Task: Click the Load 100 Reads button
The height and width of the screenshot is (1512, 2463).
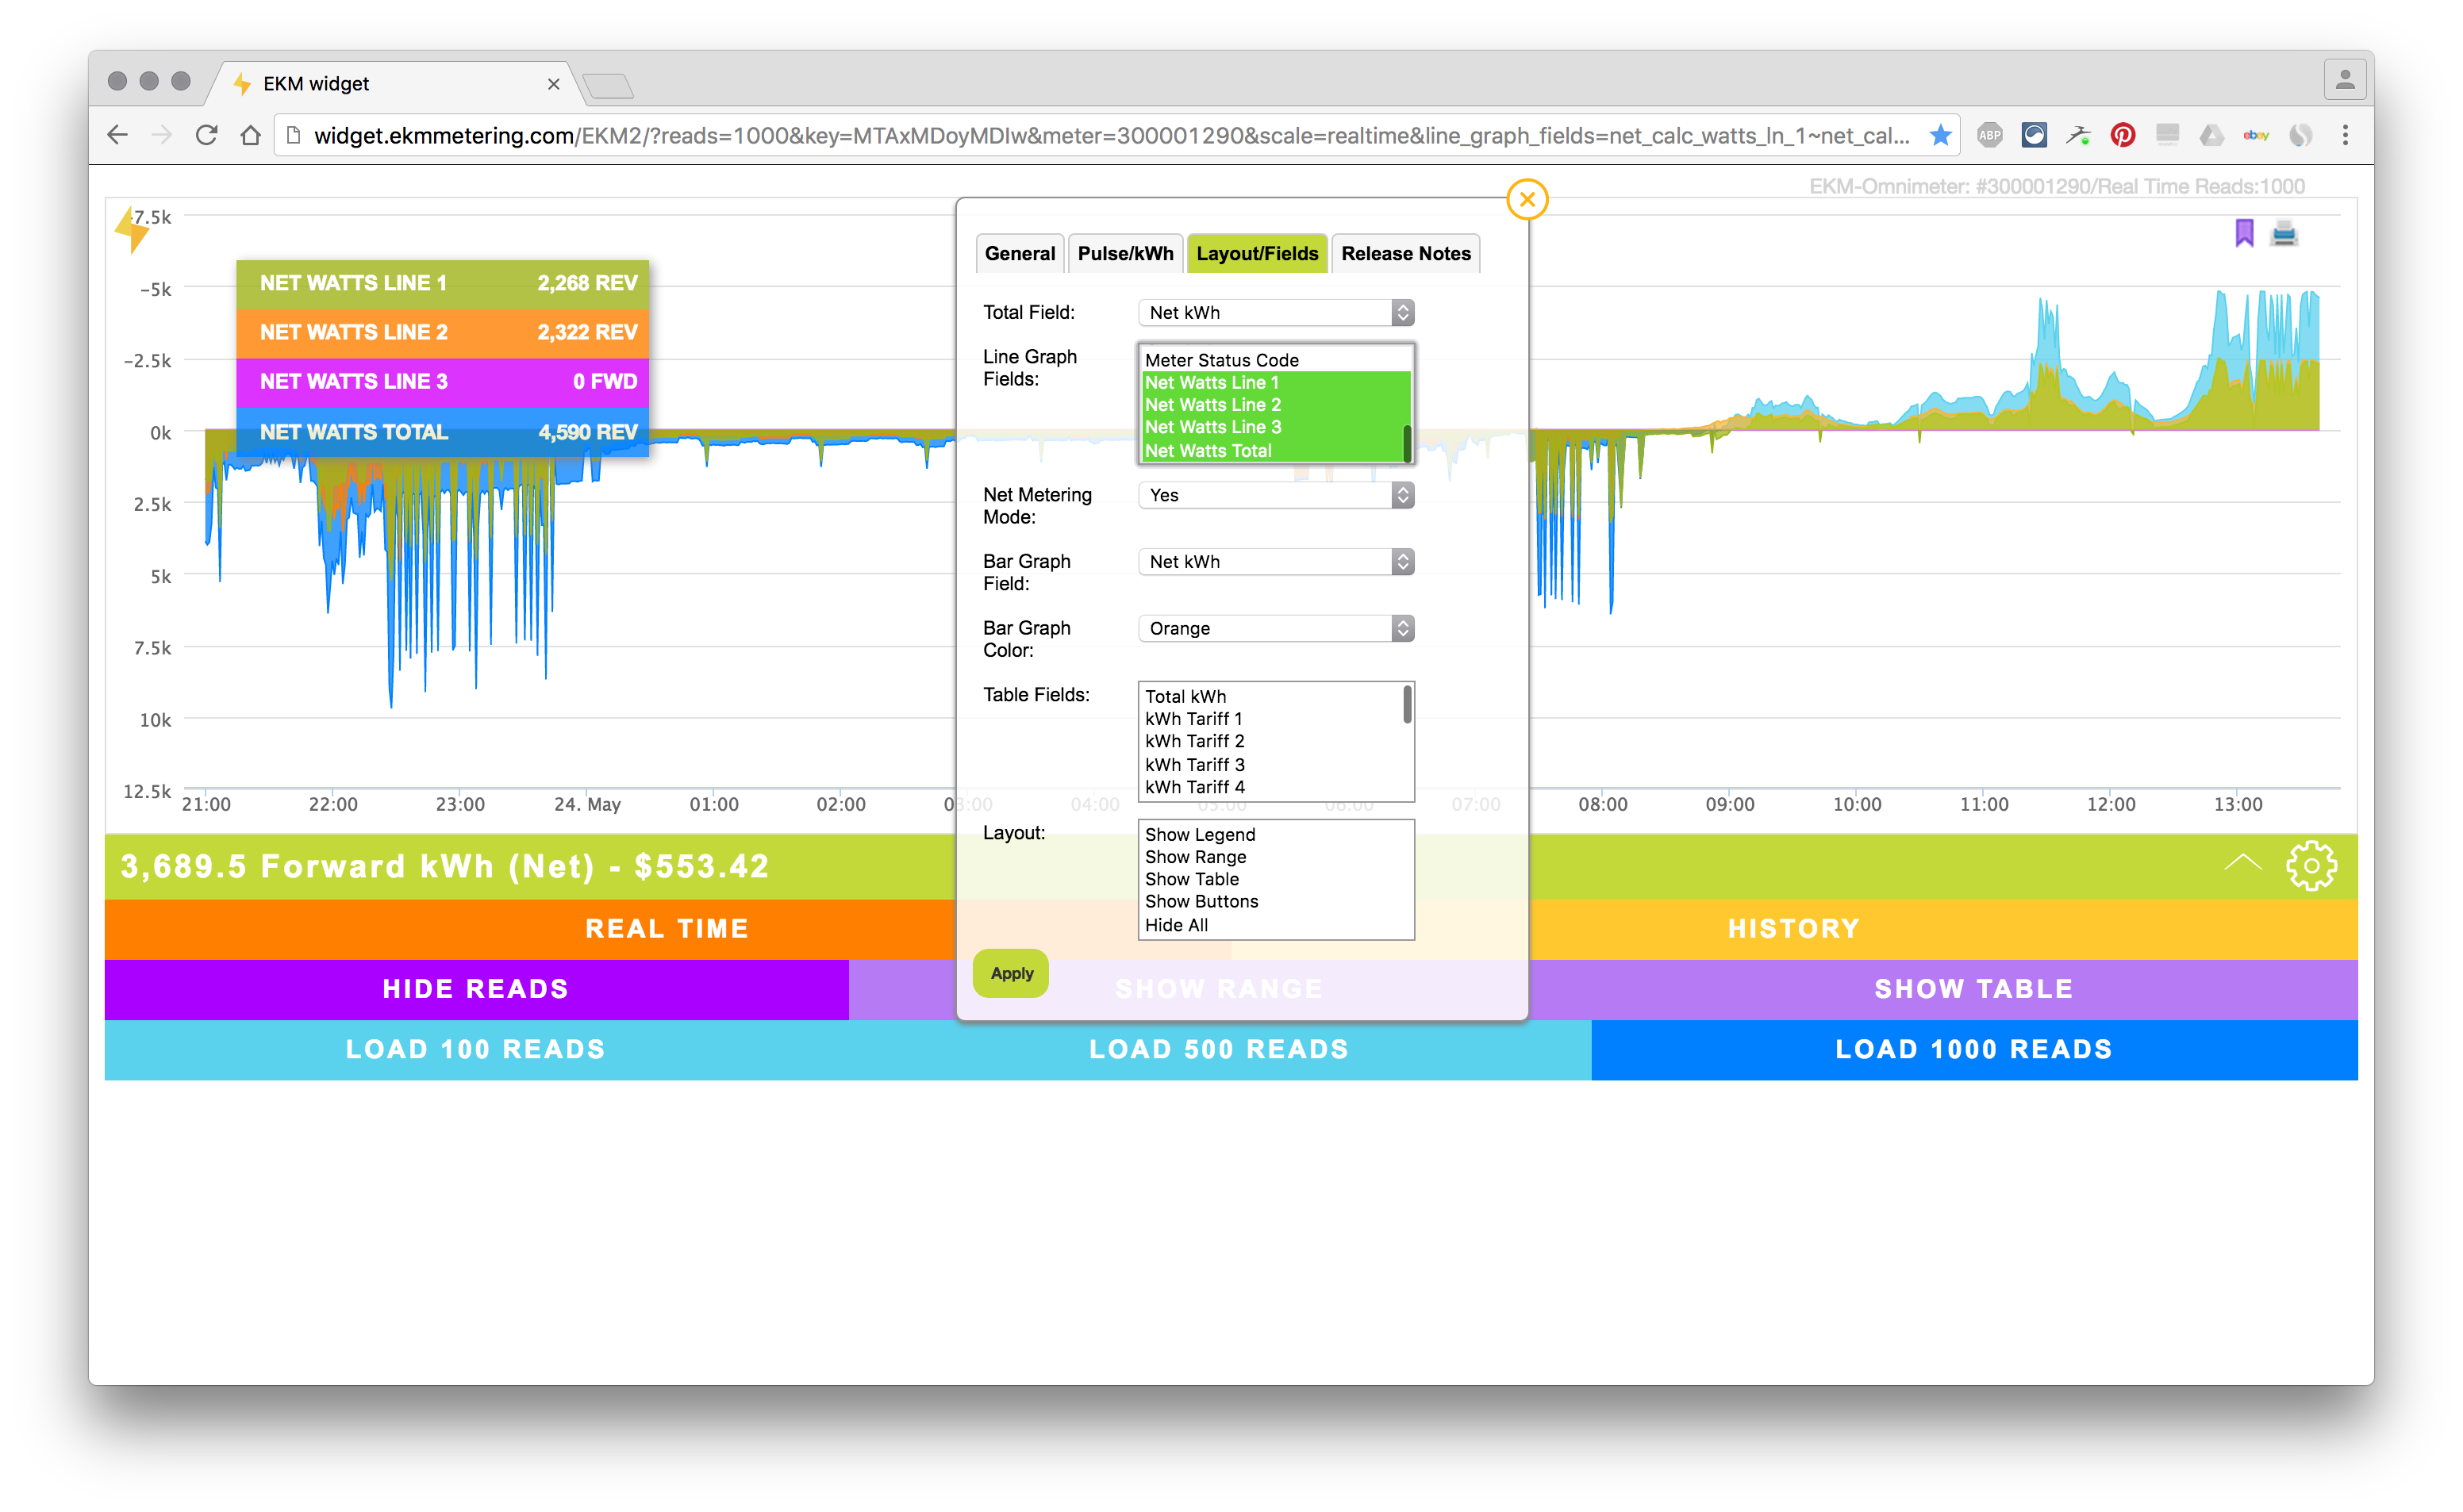Action: [476, 1049]
